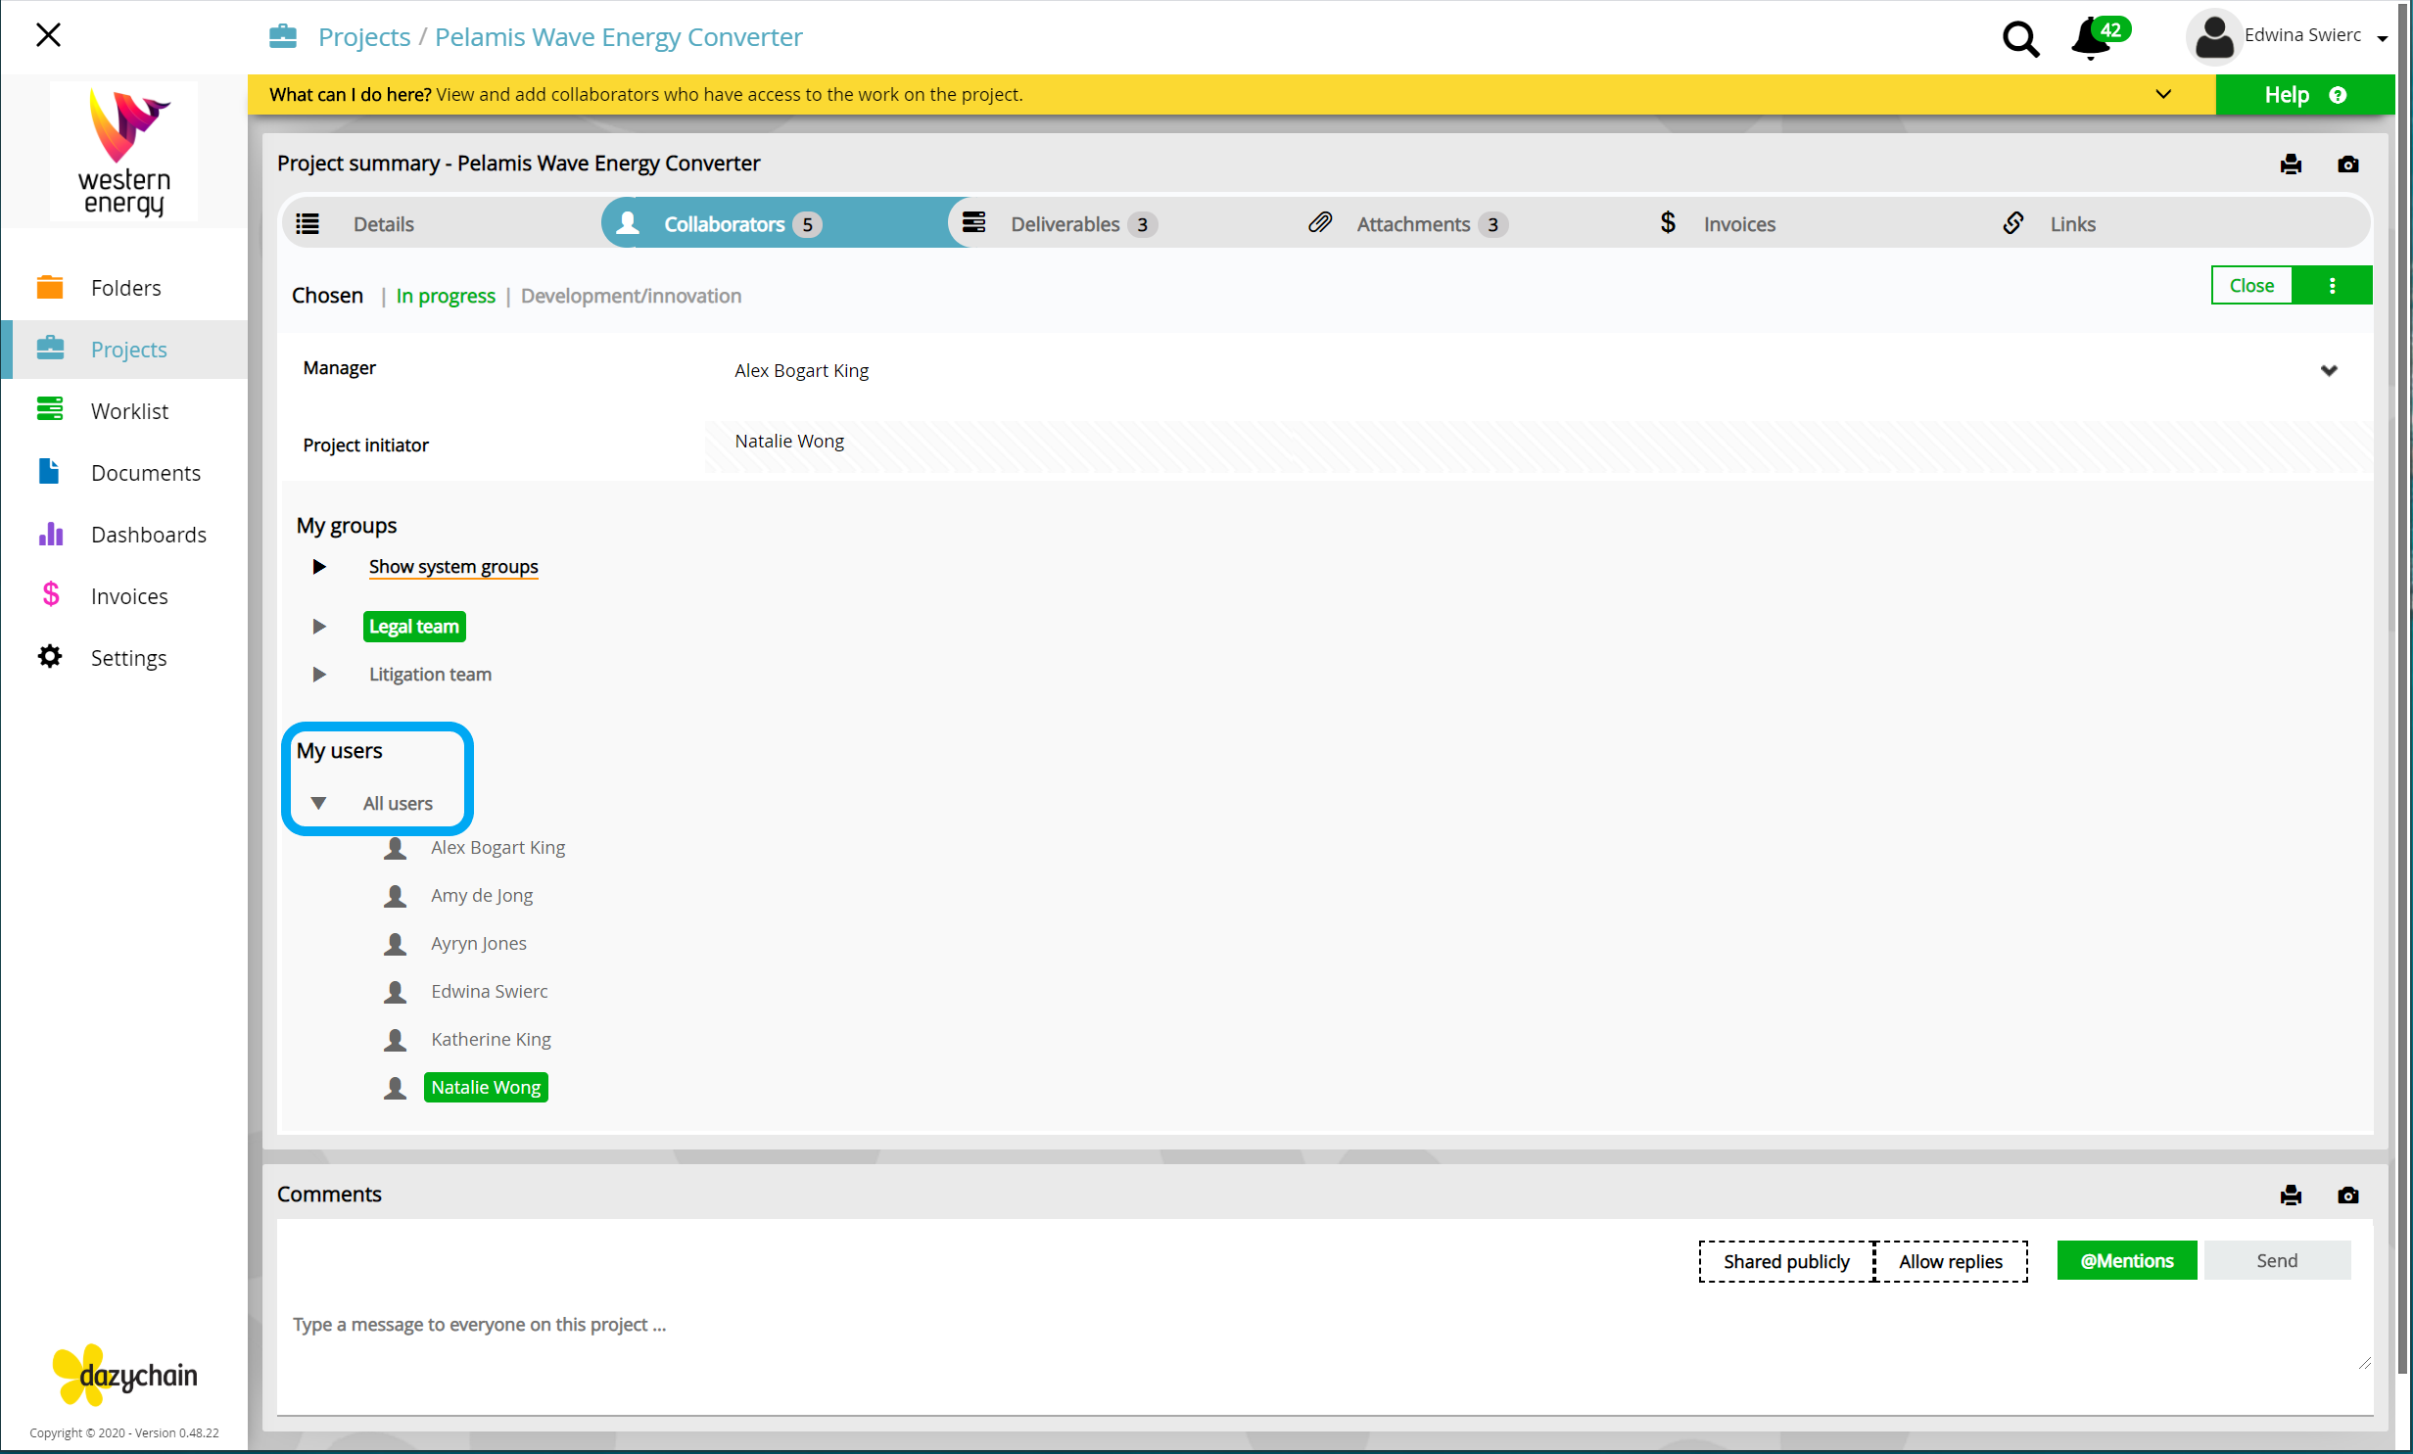
Task: Click the Show system groups link
Action: [452, 567]
